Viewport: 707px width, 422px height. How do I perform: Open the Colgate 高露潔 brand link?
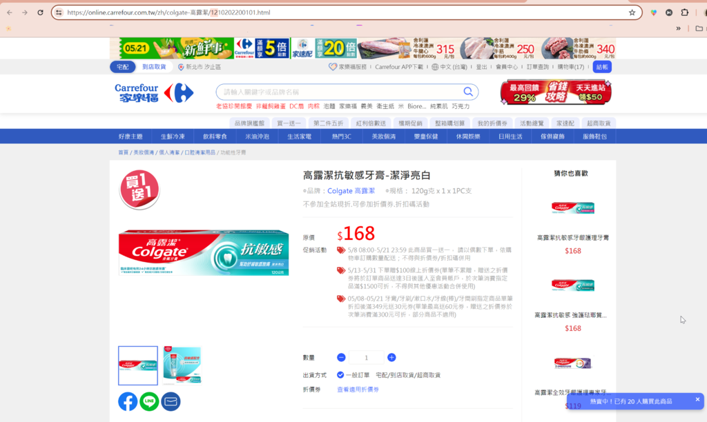coord(351,191)
